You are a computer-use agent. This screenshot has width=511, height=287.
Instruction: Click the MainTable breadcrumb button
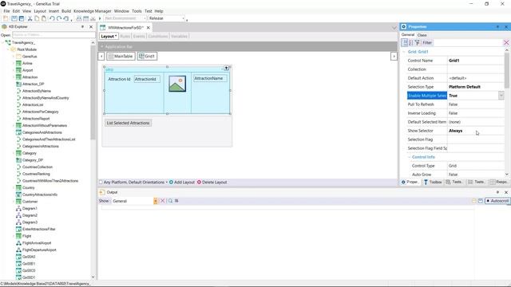pos(121,57)
